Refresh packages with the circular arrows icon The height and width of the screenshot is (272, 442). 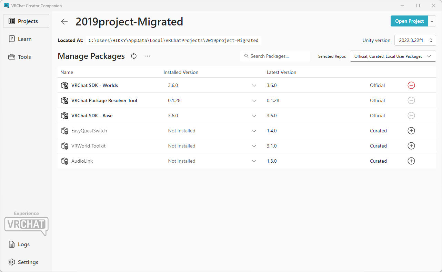134,56
